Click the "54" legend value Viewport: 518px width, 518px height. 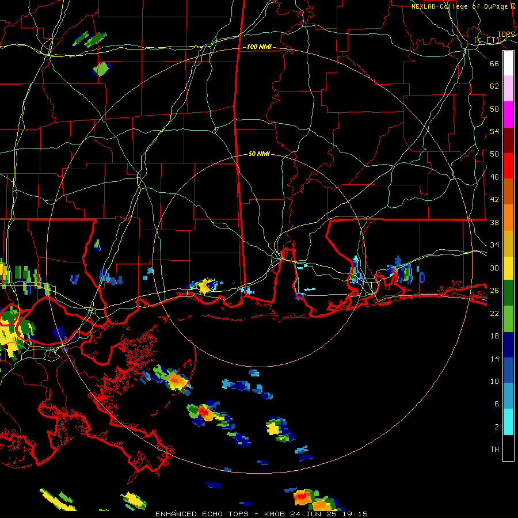(x=494, y=131)
